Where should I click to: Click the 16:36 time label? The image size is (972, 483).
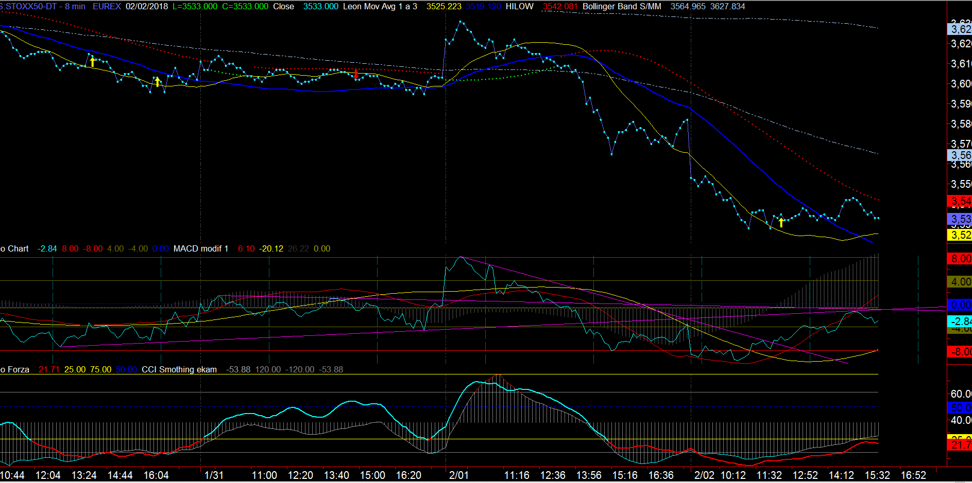pos(661,475)
